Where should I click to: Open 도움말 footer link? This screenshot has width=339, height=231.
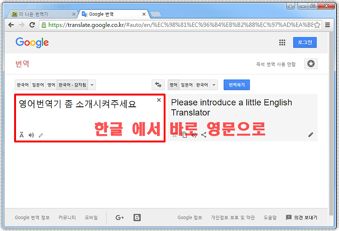point(270,217)
